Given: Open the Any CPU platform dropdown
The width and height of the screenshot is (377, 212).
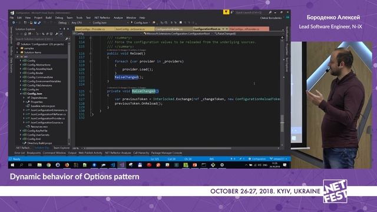Looking at the screenshot, I should coord(81,22).
